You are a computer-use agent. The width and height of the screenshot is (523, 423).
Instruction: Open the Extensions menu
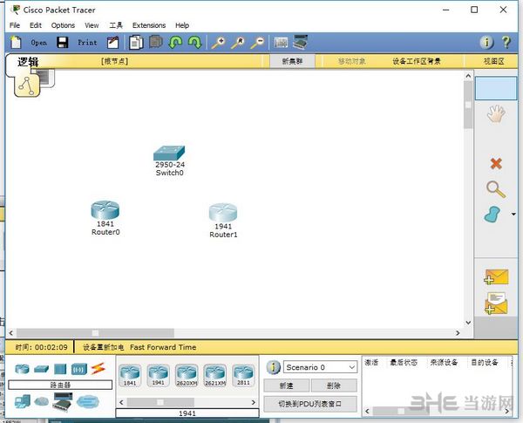pos(149,25)
